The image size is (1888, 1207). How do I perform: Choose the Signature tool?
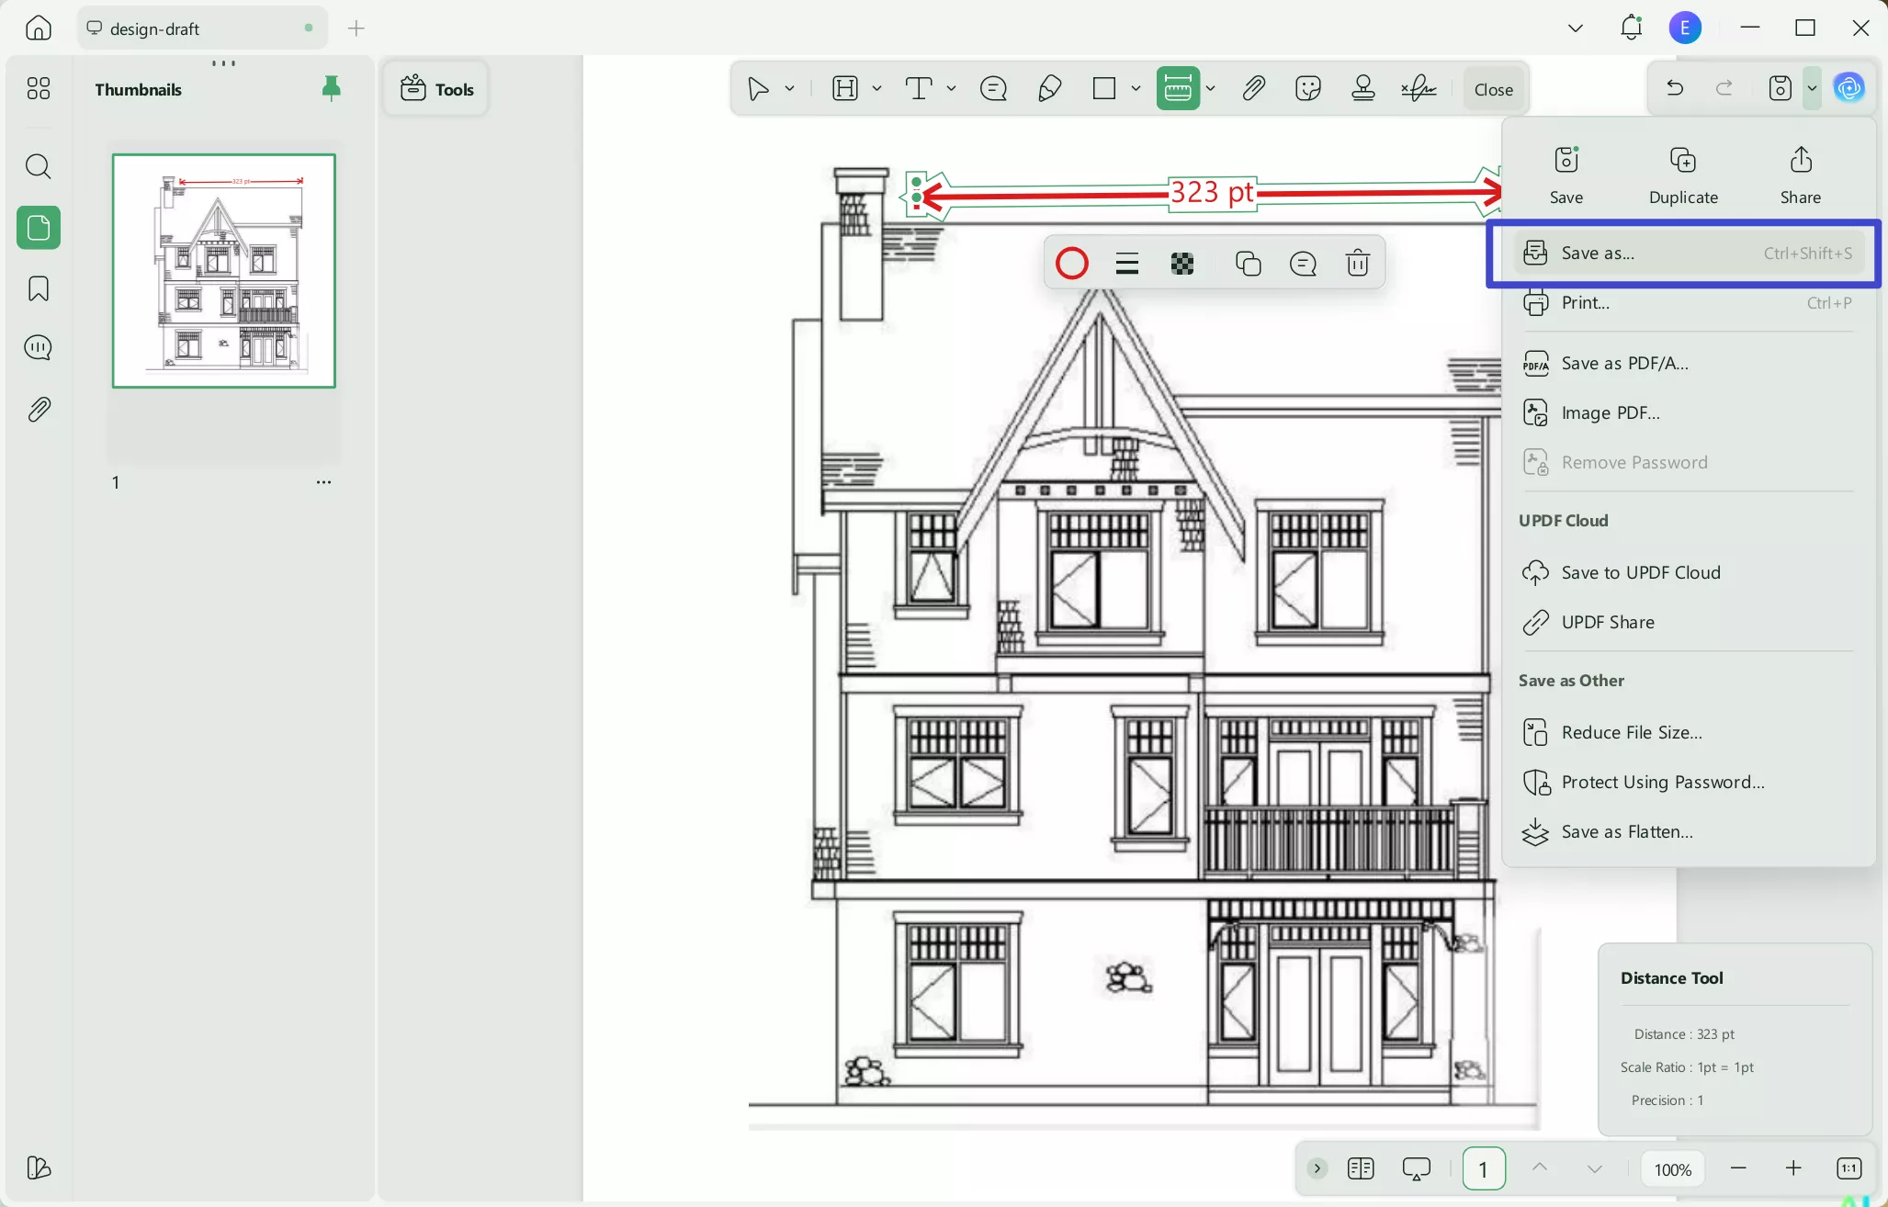[x=1419, y=89]
